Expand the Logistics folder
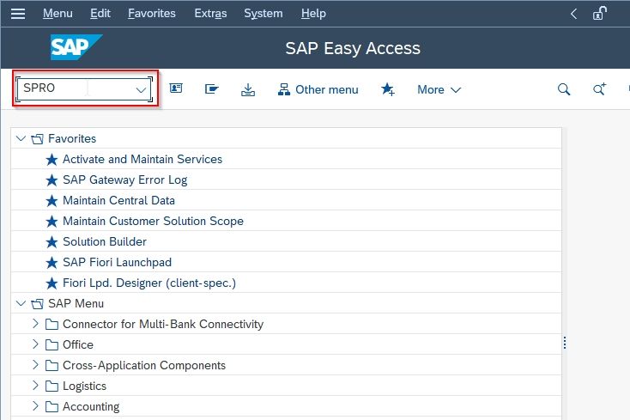This screenshot has height=420, width=630. coord(35,386)
